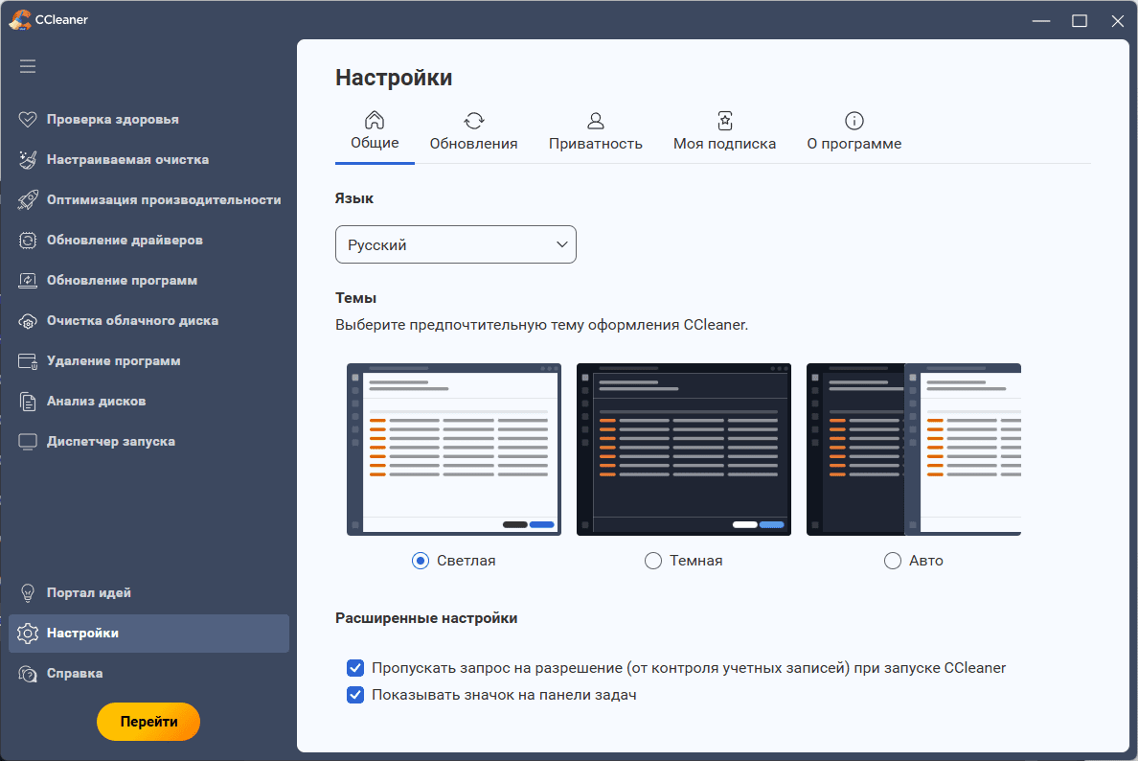Click the info icon of О программе

click(x=854, y=121)
